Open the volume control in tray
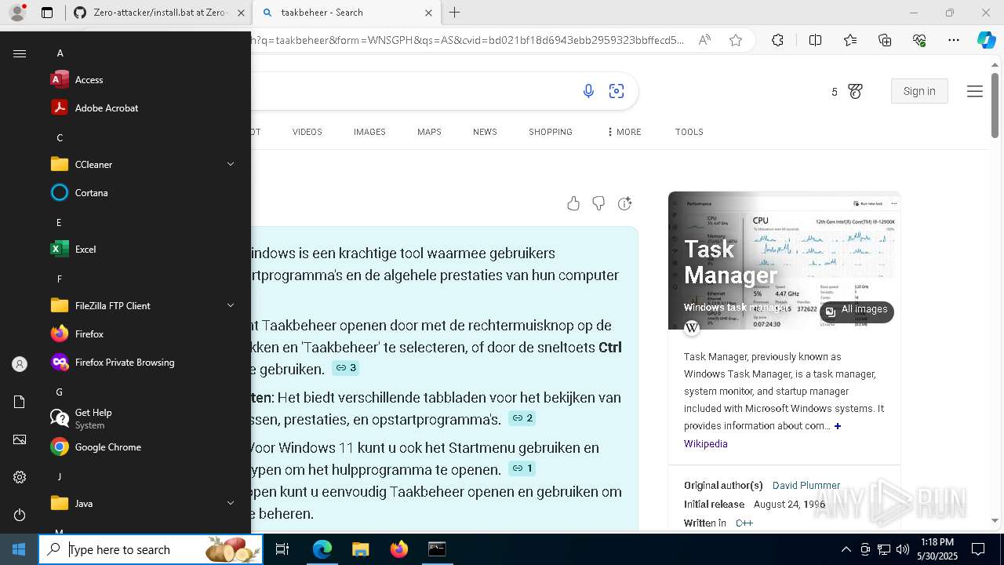The image size is (1004, 565). coord(903,549)
